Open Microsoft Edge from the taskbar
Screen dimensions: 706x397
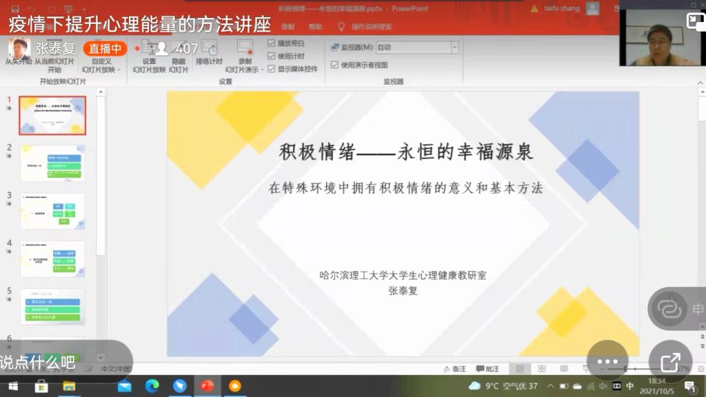pyautogui.click(x=152, y=386)
